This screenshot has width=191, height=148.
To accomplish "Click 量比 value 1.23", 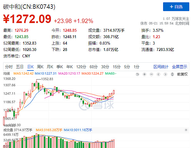I will pyautogui.click(x=156, y=37).
